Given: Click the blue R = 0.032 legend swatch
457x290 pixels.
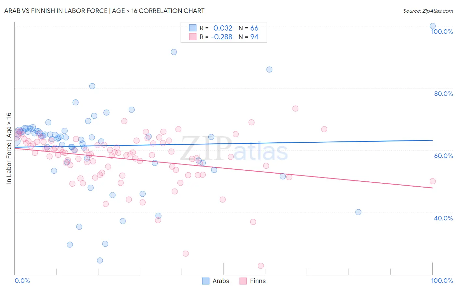Looking at the screenshot, I should click(193, 28).
